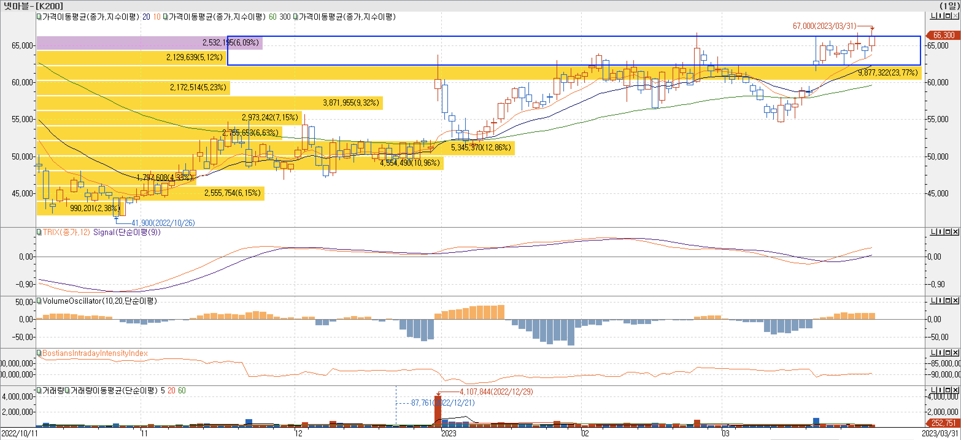Click the L-shaped icon in VolumeOscillator pane
Viewport: 961px width, 440px height.
(933, 300)
